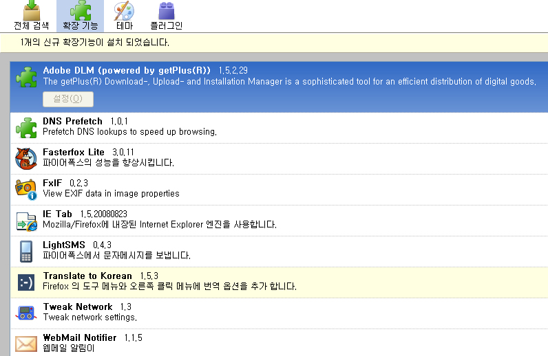Open the 전체 검색 (Get Add-ons) tab
Image resolution: width=548 pixels, height=356 pixels.
pyautogui.click(x=32, y=16)
